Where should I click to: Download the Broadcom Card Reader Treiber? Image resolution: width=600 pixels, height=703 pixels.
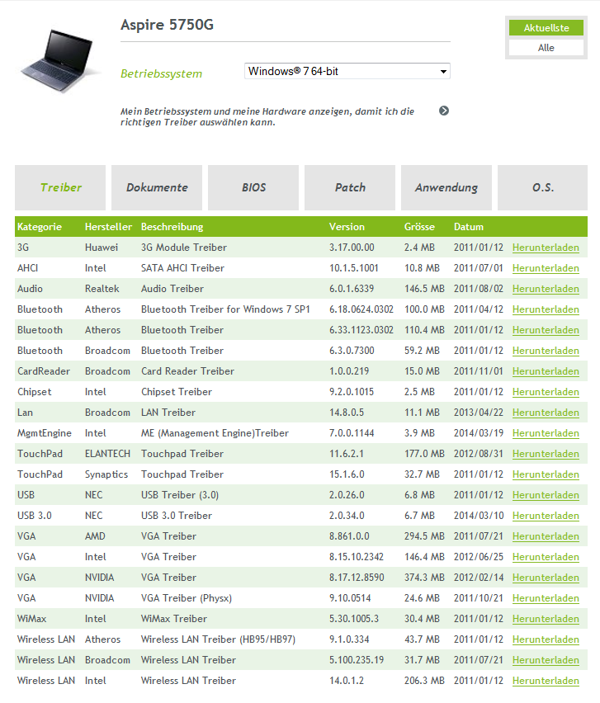point(546,371)
